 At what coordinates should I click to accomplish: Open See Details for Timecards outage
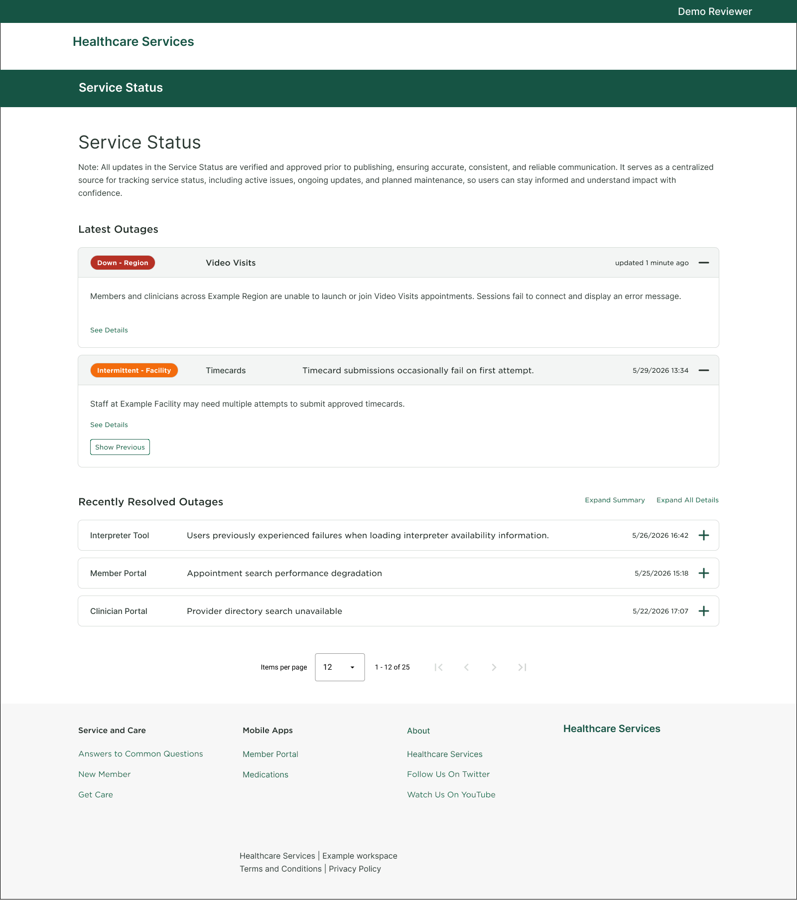click(x=109, y=425)
